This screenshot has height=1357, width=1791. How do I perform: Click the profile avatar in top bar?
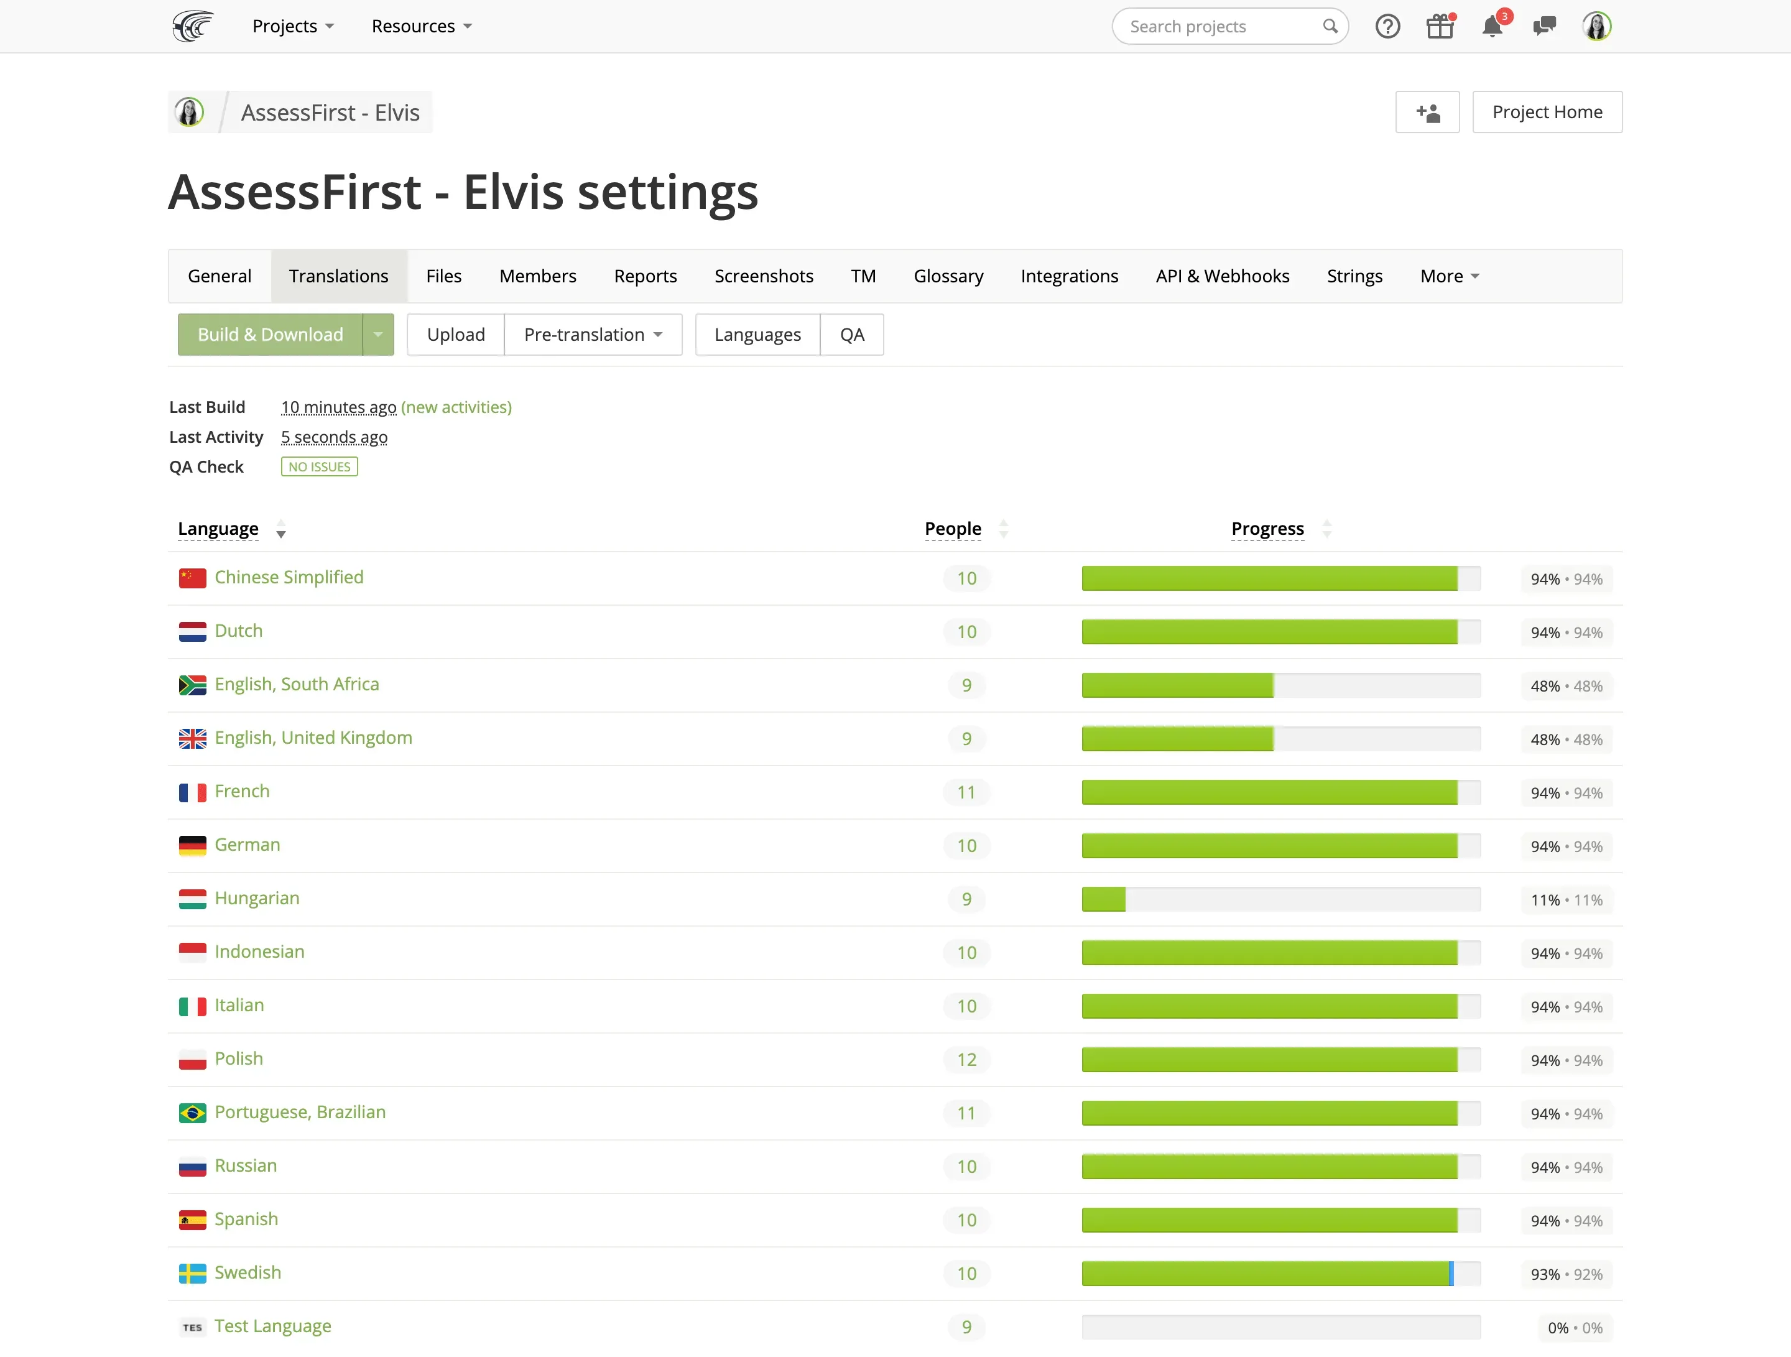[1597, 27]
